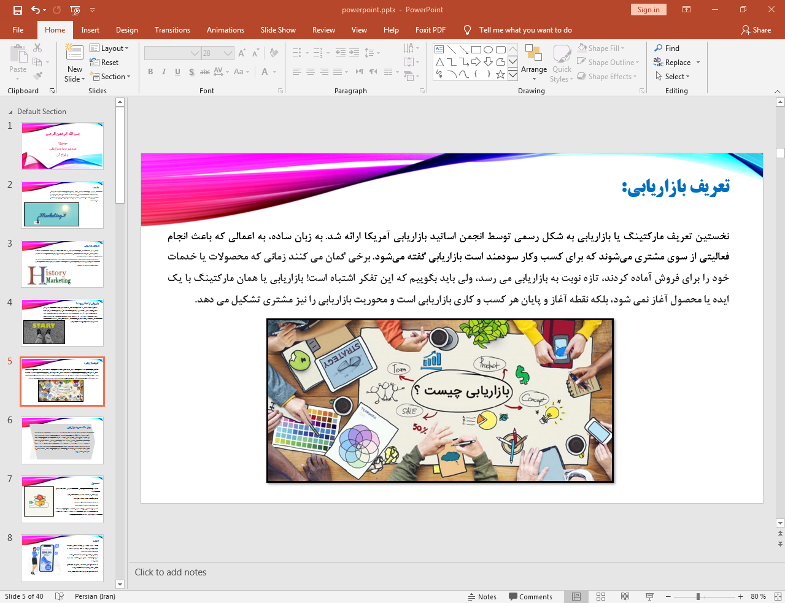Select the star shape in shapes gallery
Viewport: 785px width, 603px height.
click(500, 74)
